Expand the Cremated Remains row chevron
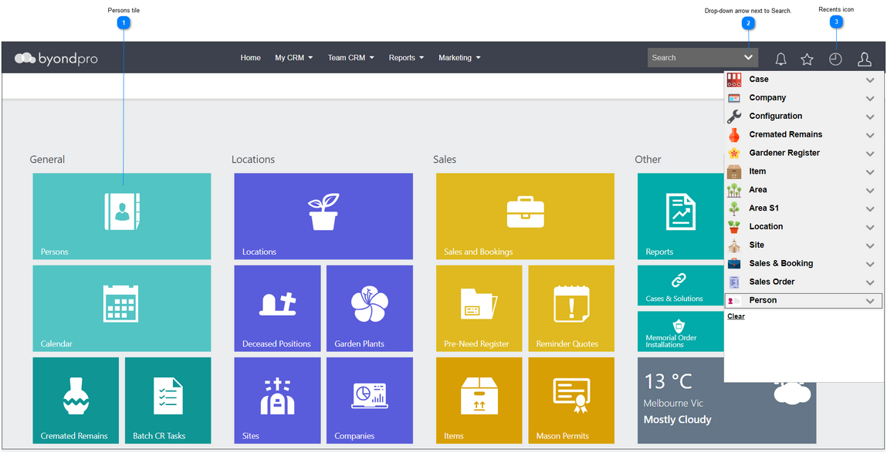This screenshot has height=453, width=887. (870, 135)
